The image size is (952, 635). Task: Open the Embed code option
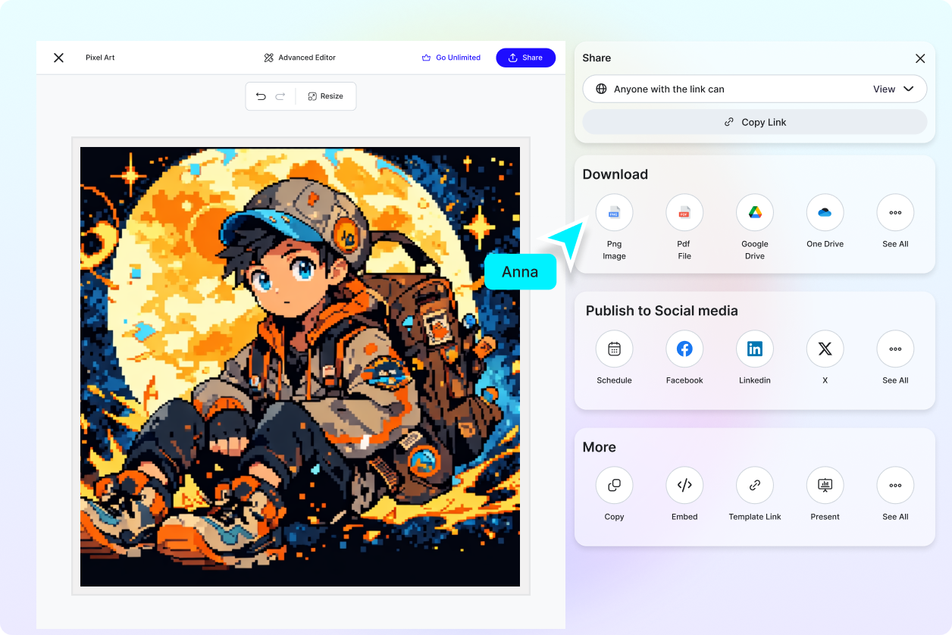click(684, 486)
